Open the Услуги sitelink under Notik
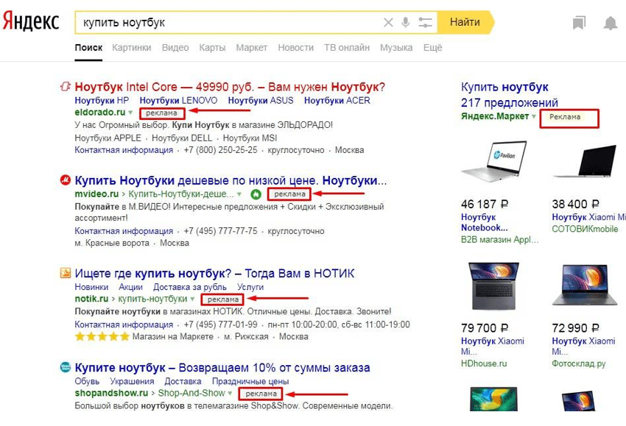Screen dimensions: 626x426 (x=250, y=287)
